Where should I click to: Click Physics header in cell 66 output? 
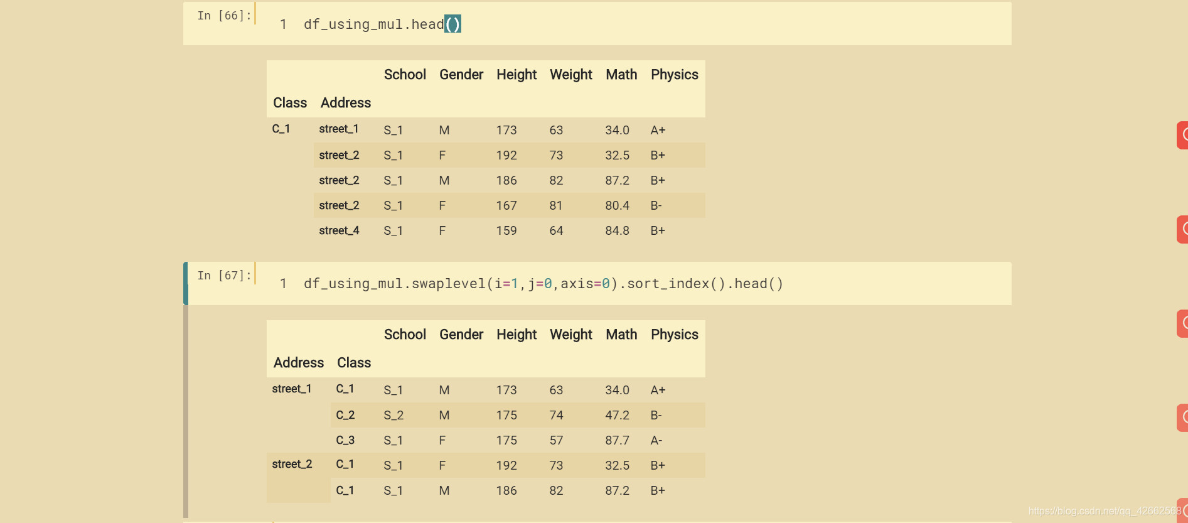click(x=675, y=75)
